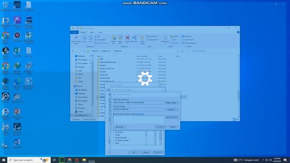The image size is (290, 163).
Task: Go back with Explorer's back arrow
Action: [73, 51]
